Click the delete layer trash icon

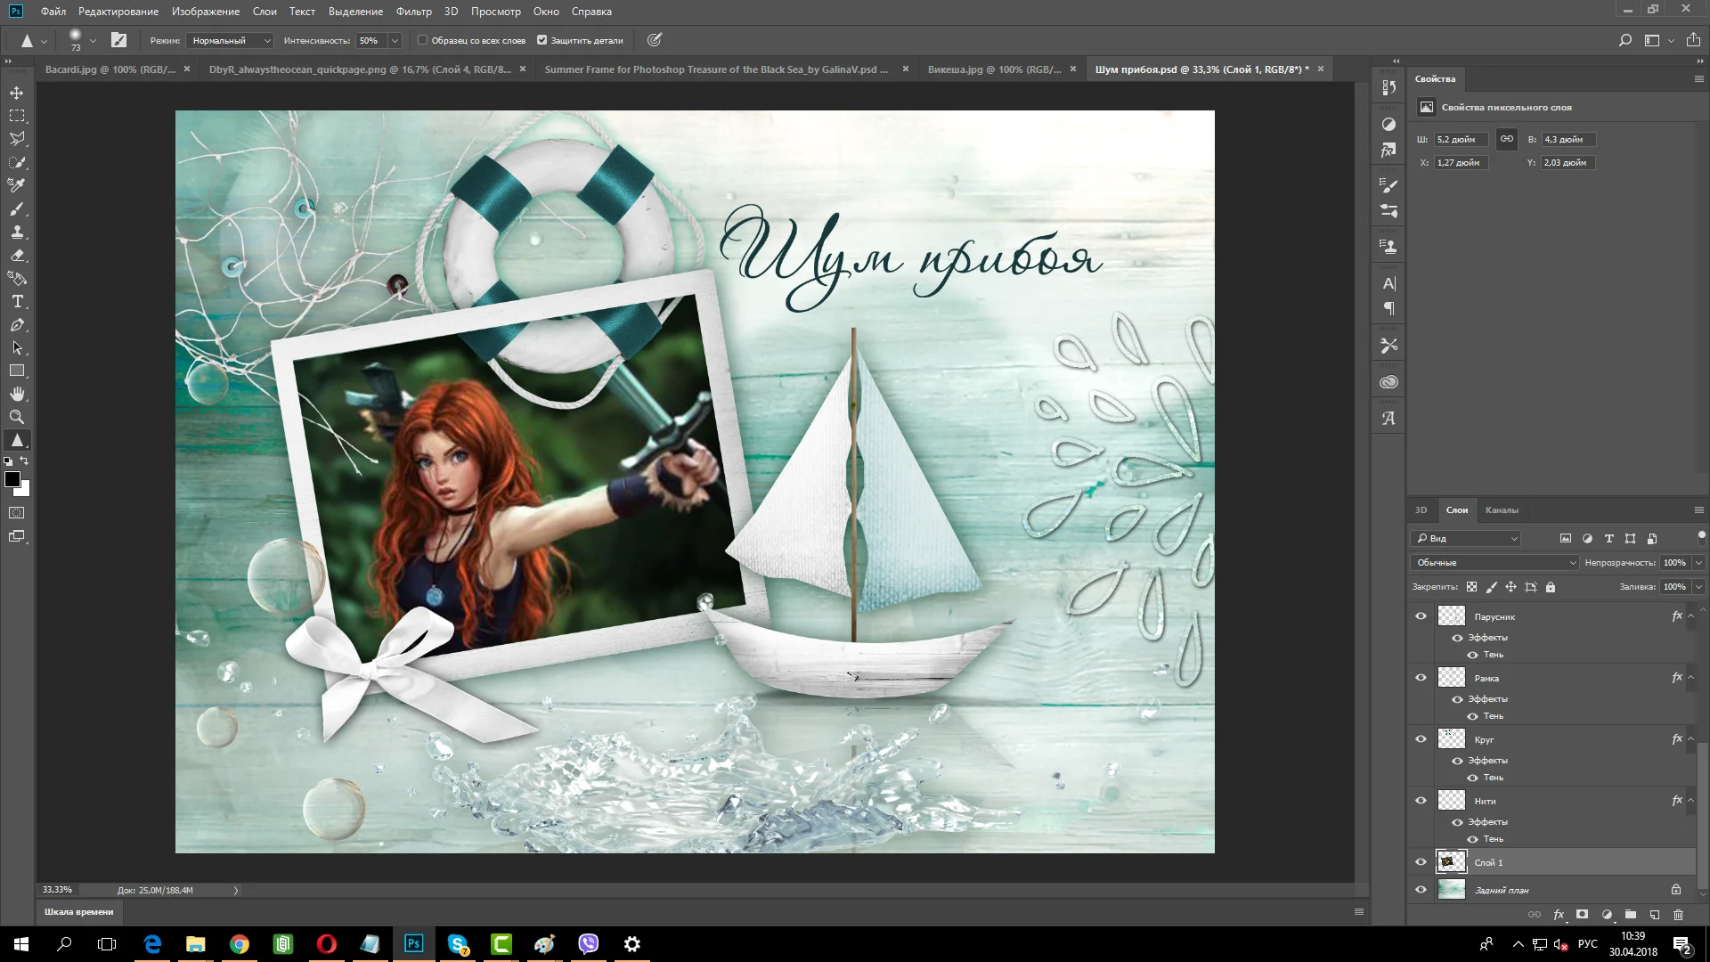[1678, 915]
